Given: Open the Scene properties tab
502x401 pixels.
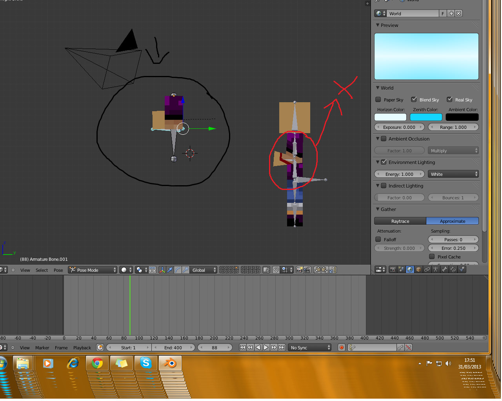Looking at the screenshot, I should click(401, 269).
